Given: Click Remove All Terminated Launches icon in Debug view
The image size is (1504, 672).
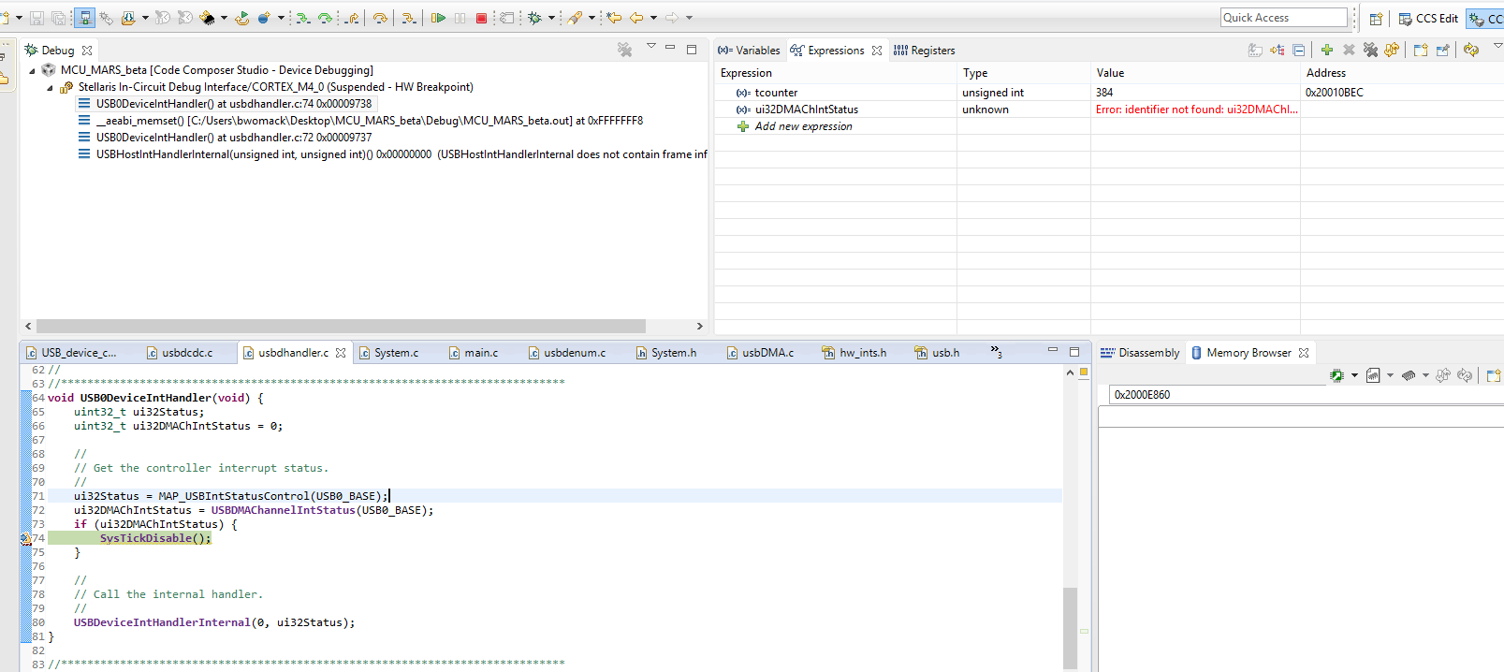Looking at the screenshot, I should 624,50.
